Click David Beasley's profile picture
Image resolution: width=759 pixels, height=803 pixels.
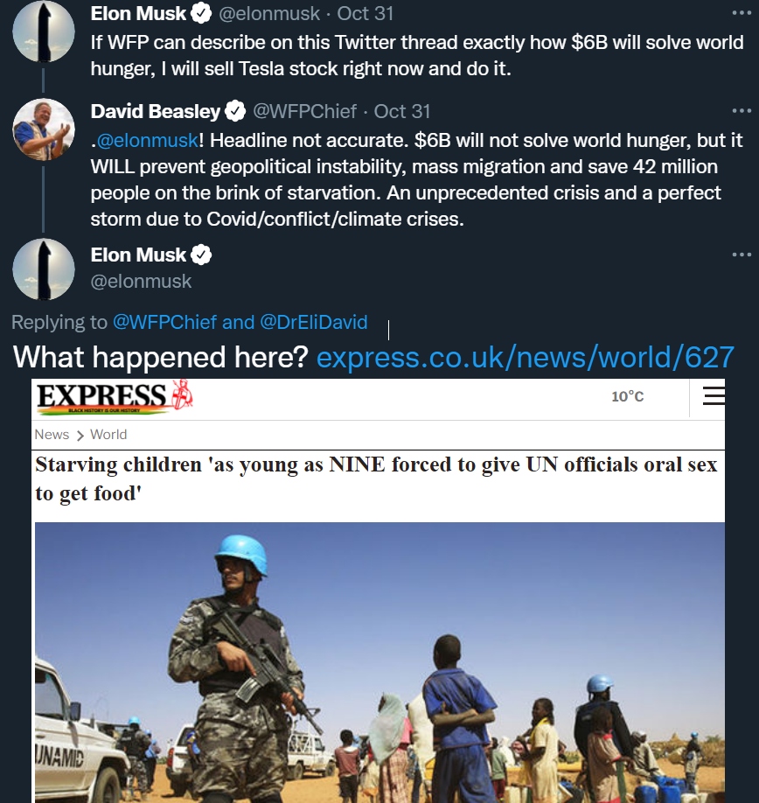pyautogui.click(x=43, y=129)
